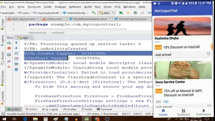Open the Help menu

click(x=142, y=7)
